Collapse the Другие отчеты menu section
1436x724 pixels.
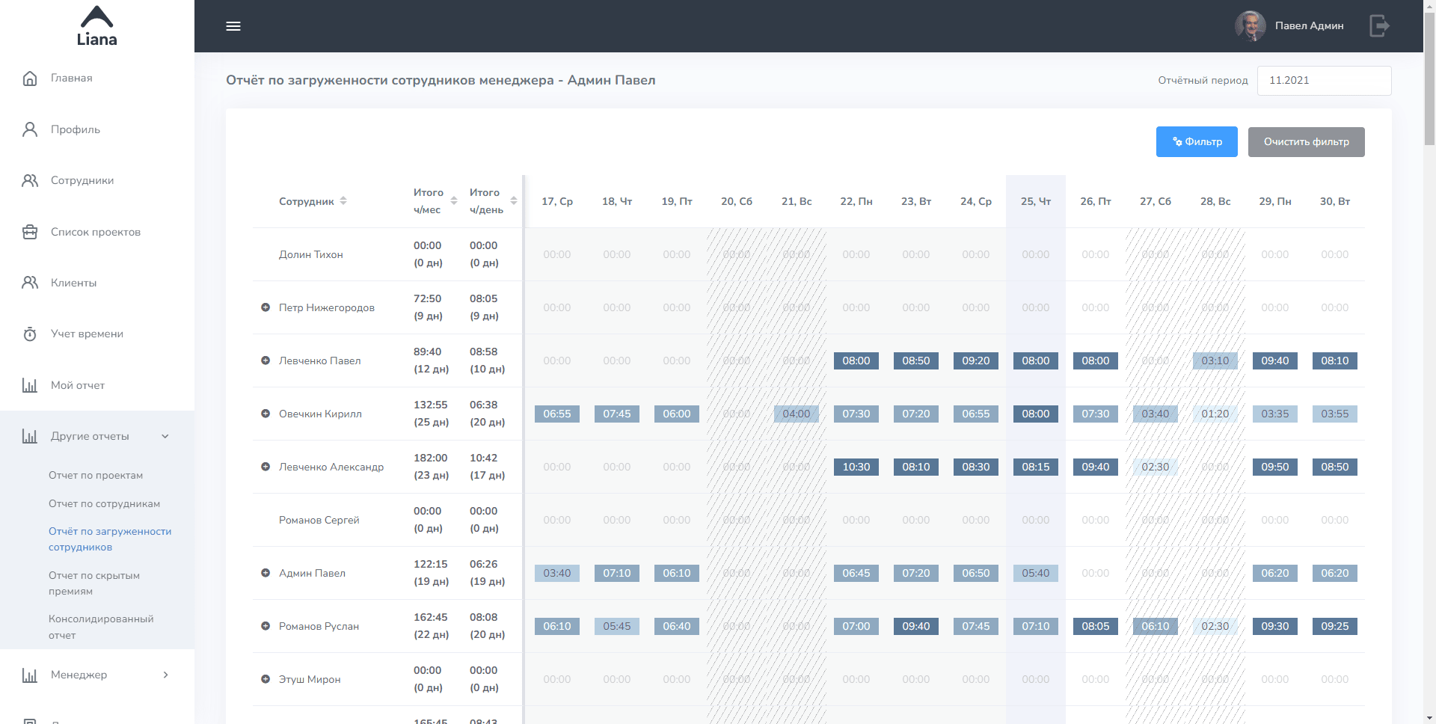click(165, 436)
